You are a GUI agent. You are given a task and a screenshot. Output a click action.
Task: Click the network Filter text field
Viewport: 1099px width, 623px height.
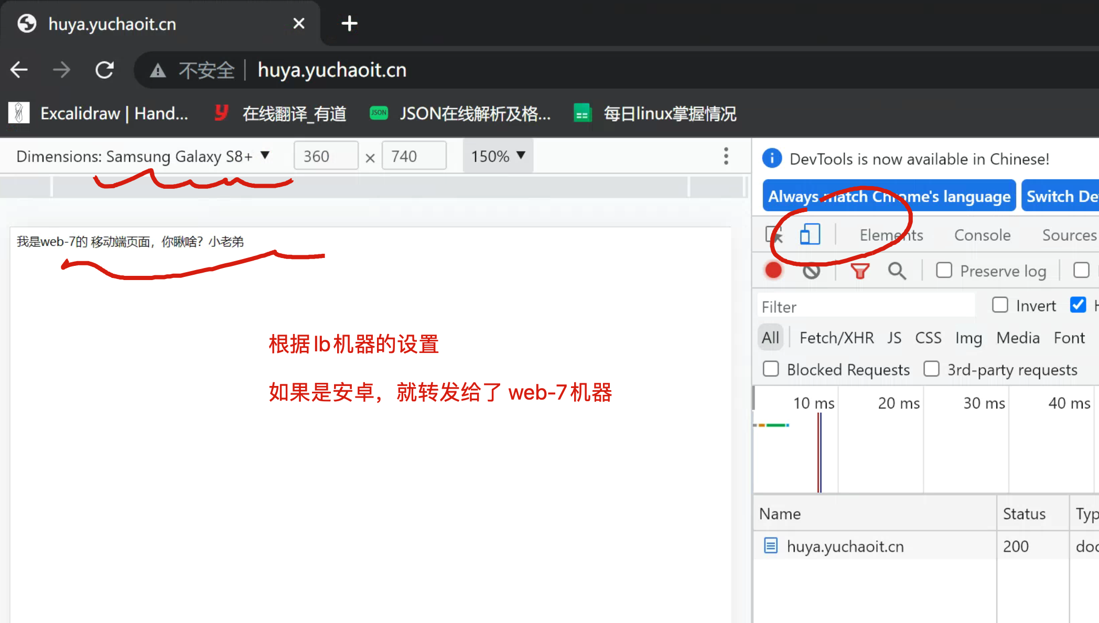coord(865,306)
